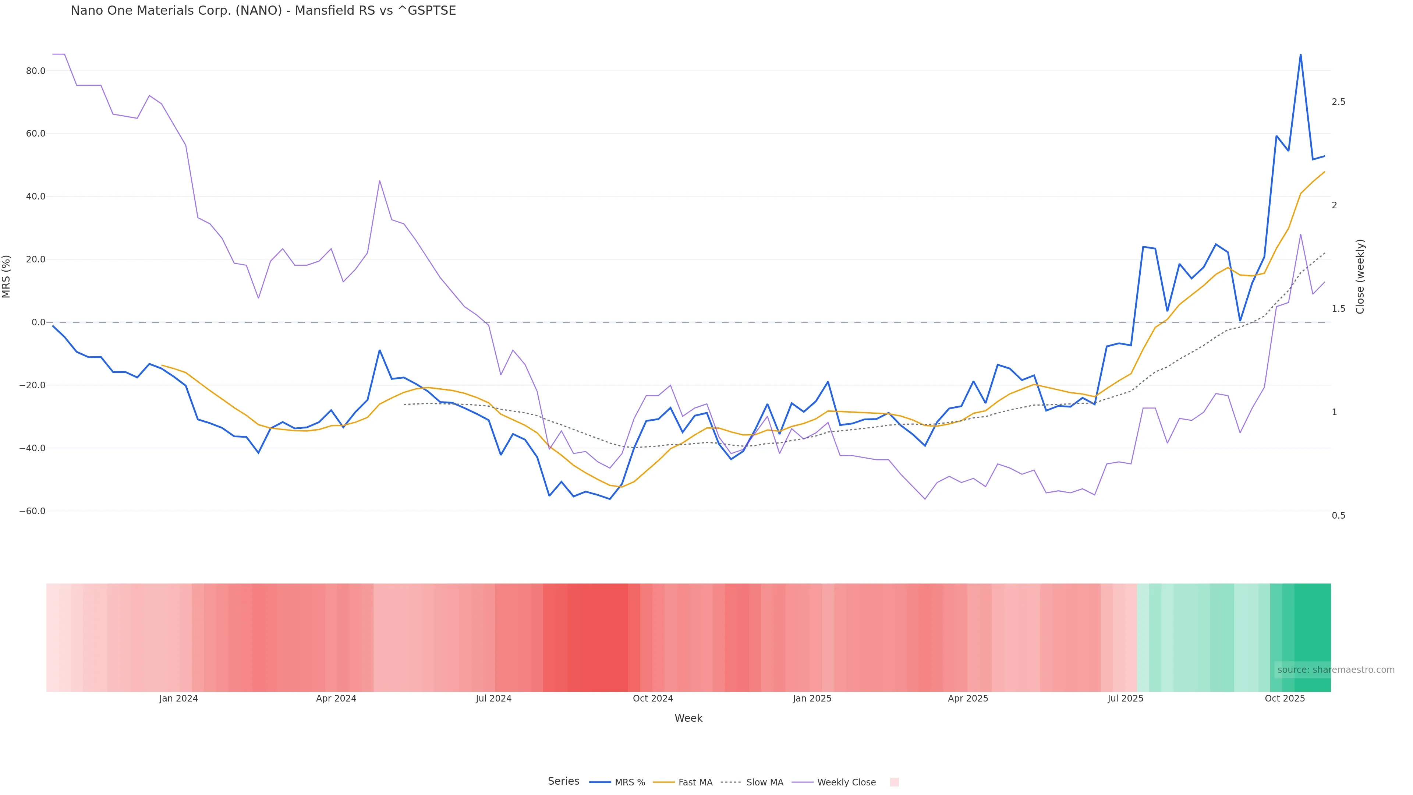The height and width of the screenshot is (795, 1413).
Task: Click the purple Weekly Close legend line marker
Action: click(x=803, y=782)
